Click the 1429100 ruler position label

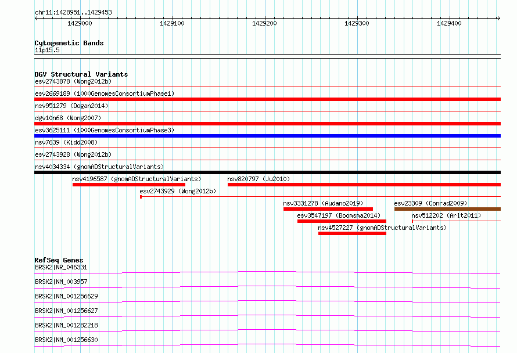(172, 23)
